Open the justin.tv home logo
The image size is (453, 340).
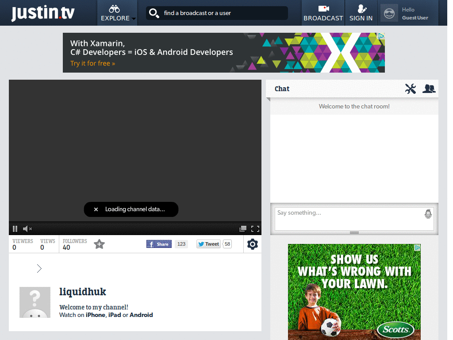coord(42,13)
